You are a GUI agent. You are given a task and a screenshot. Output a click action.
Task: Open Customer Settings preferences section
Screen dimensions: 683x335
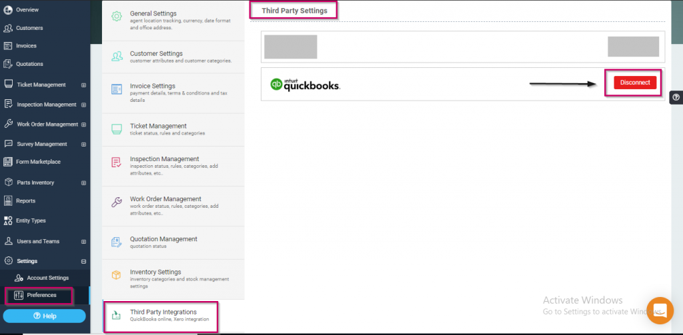[173, 57]
